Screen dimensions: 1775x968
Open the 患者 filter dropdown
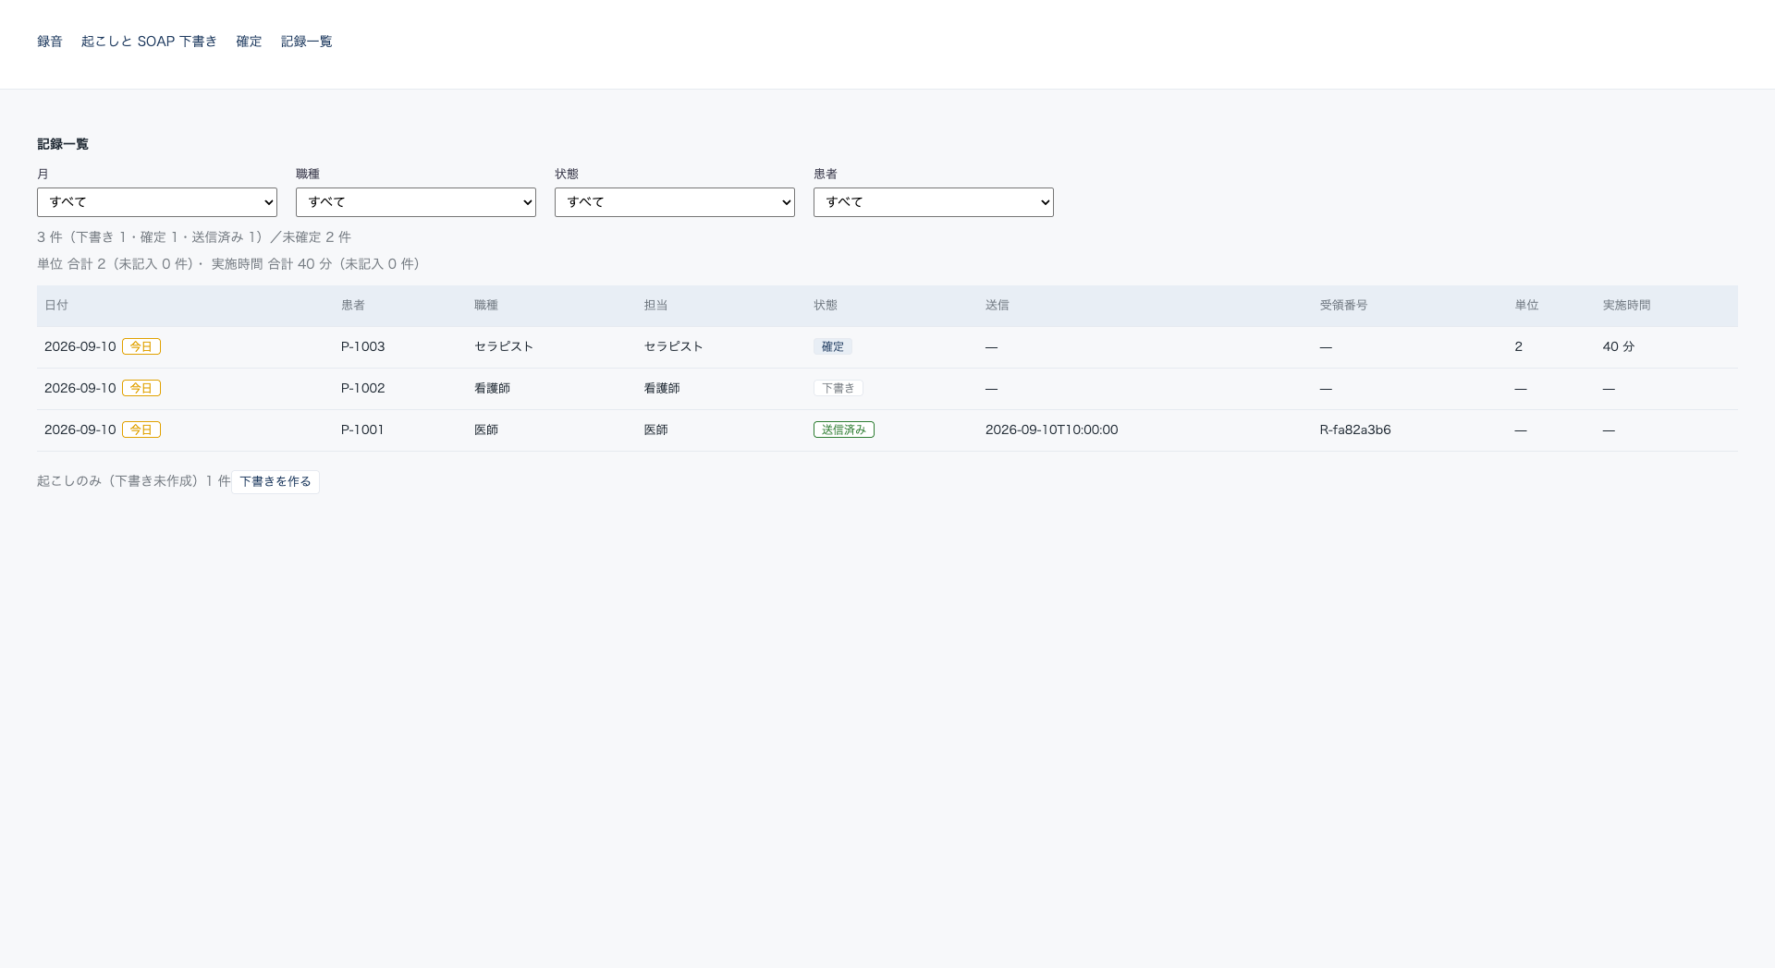pyautogui.click(x=934, y=202)
